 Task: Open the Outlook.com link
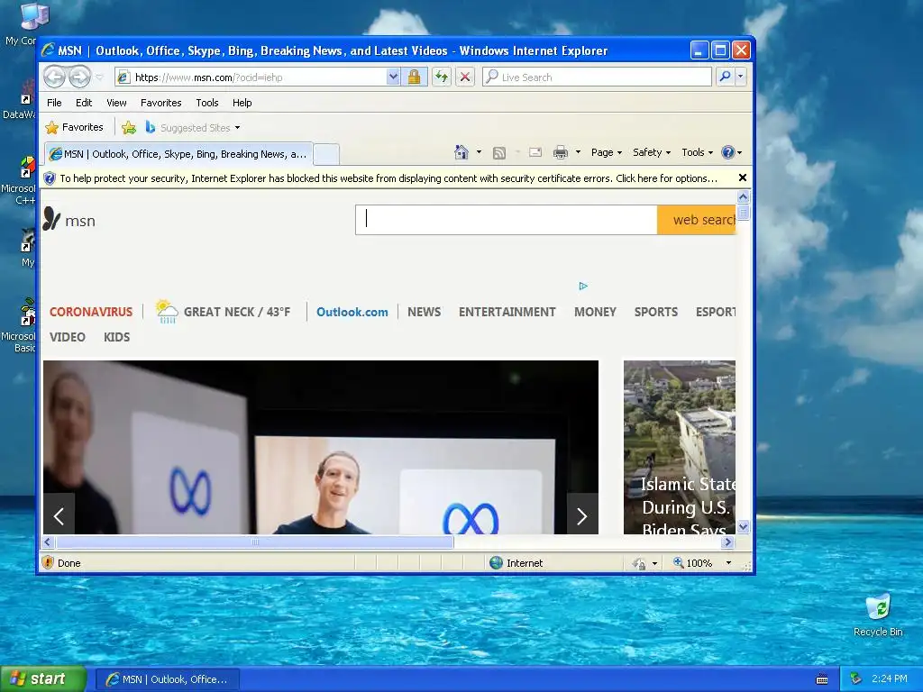pyautogui.click(x=352, y=312)
